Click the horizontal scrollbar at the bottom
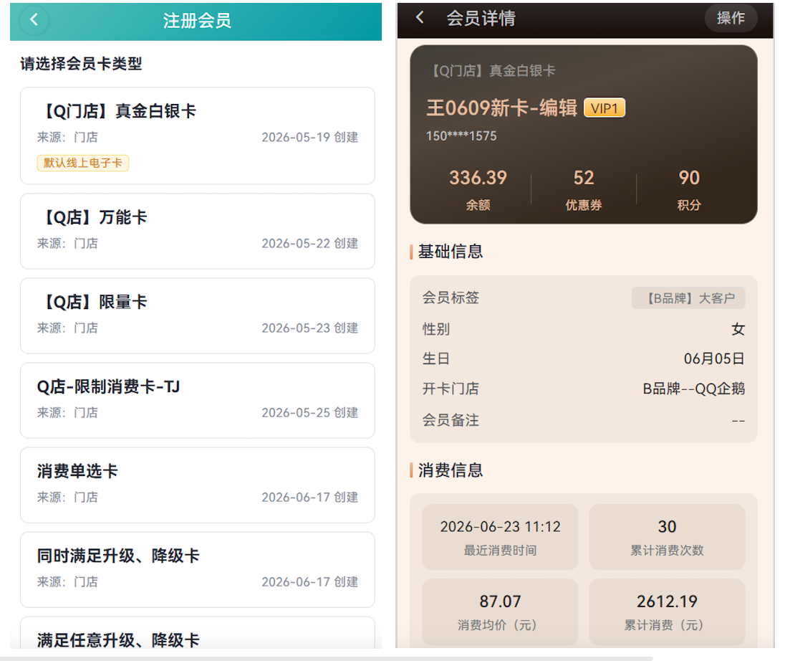This screenshot has width=785, height=661. point(327,658)
